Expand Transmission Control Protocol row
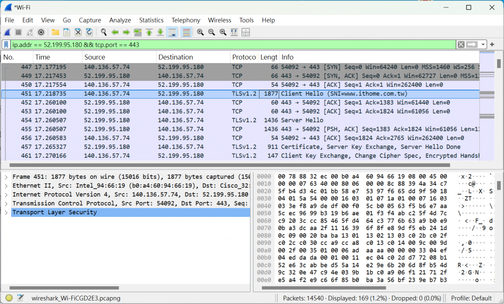Viewport: 504px width, 304px height. click(x=6, y=203)
